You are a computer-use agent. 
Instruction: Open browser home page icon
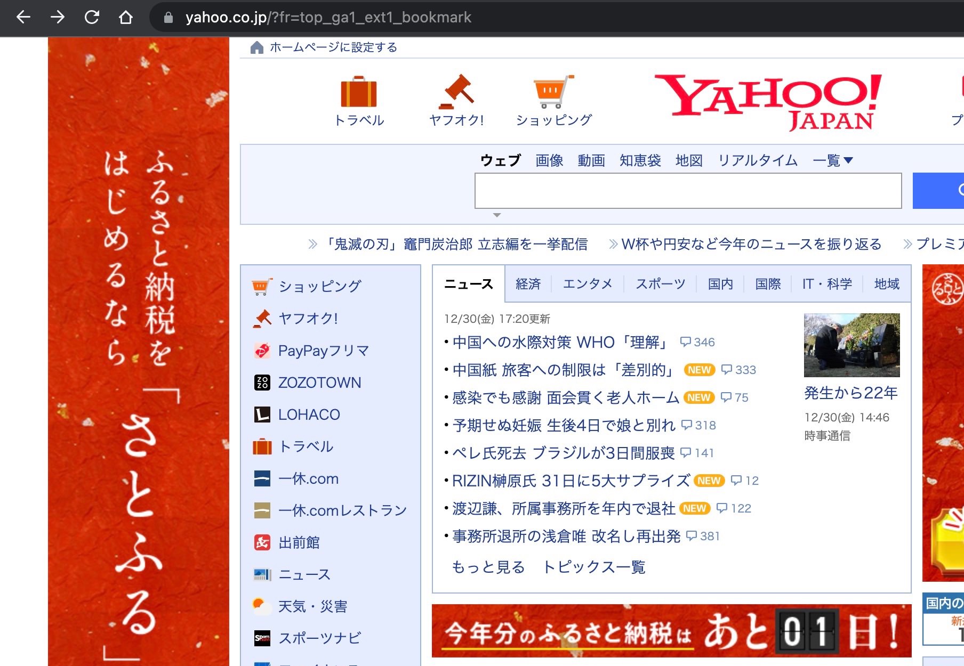126,18
